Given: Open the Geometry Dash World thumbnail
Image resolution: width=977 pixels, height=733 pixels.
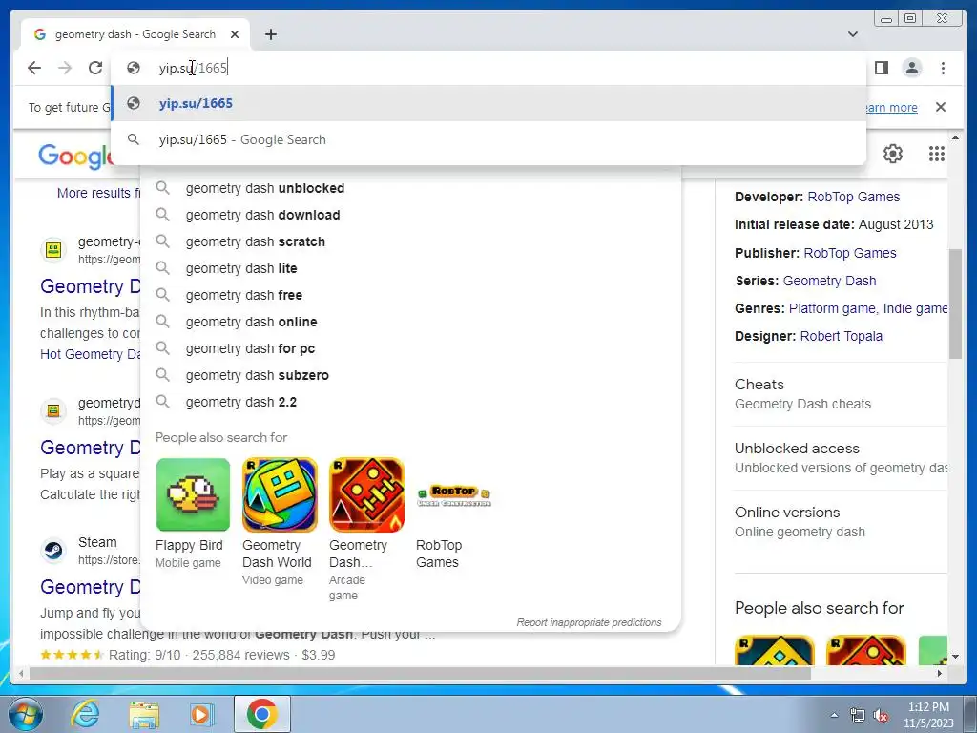Looking at the screenshot, I should tap(280, 495).
